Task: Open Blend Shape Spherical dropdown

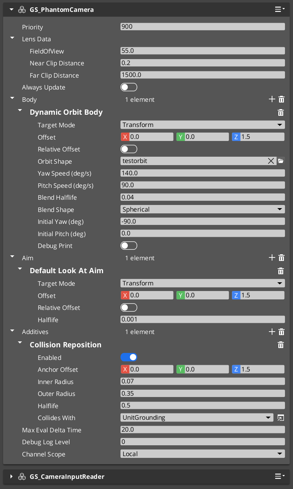Action: click(203, 210)
